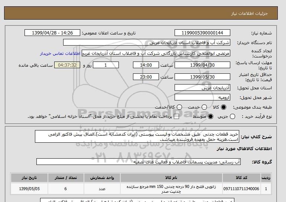
Task: Click طبقه بندی موضوعی label
Action: pos(252,107)
